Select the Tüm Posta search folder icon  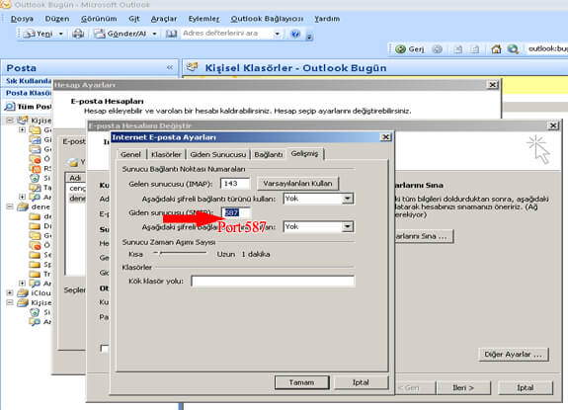10,107
